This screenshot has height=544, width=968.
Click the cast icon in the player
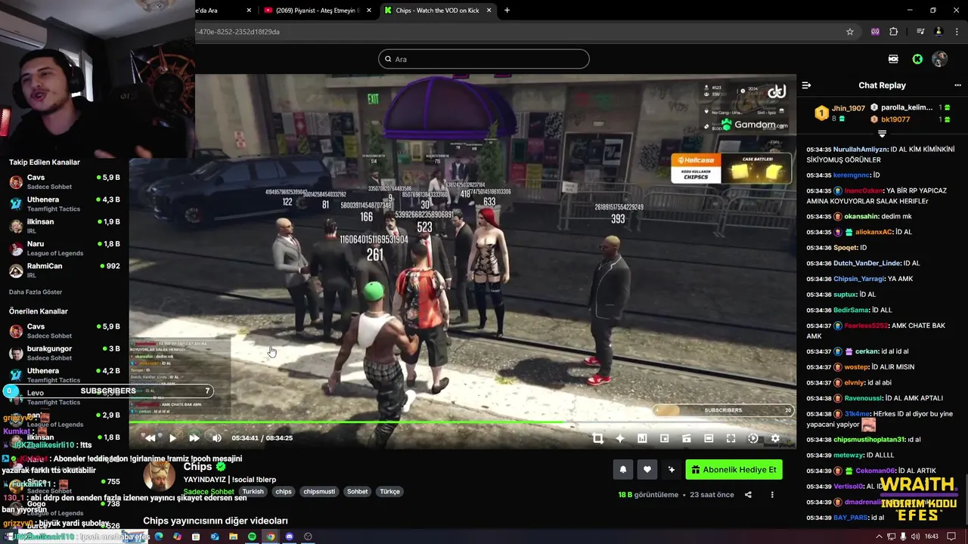pyautogui.click(x=687, y=438)
